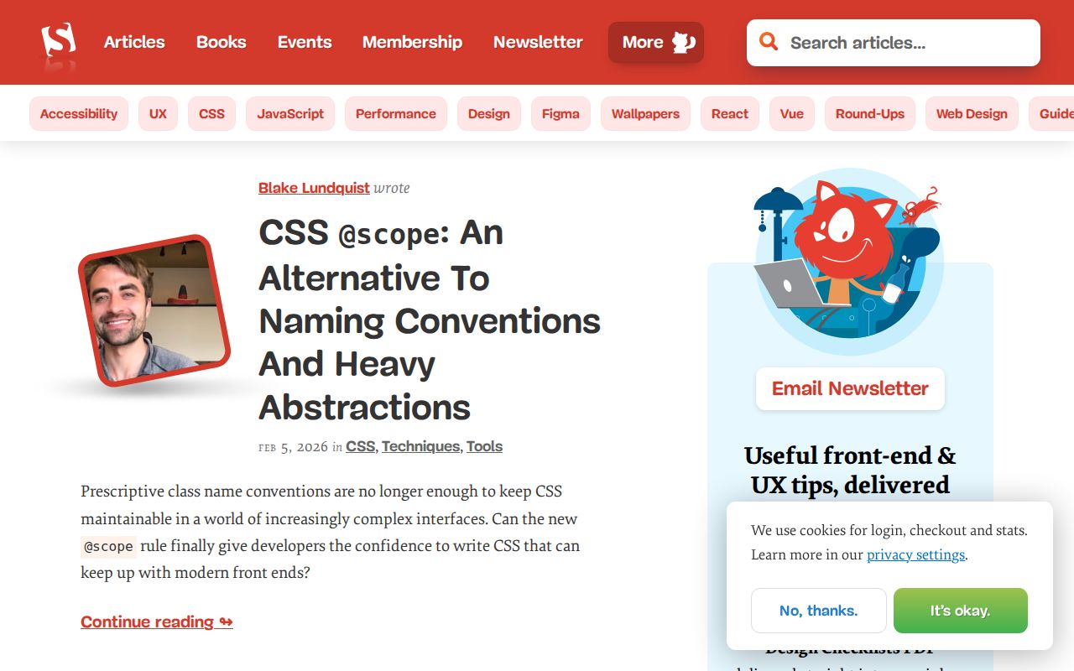
Task: Open the privacy settings link
Action: [915, 554]
